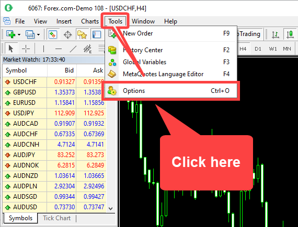
Task: Expand the Profiles dropdown arrow
Action: point(38,34)
